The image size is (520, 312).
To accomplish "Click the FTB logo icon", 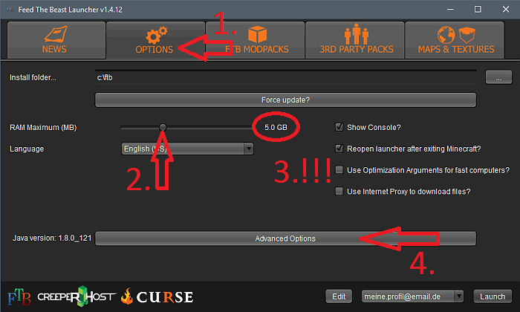I will 19,296.
